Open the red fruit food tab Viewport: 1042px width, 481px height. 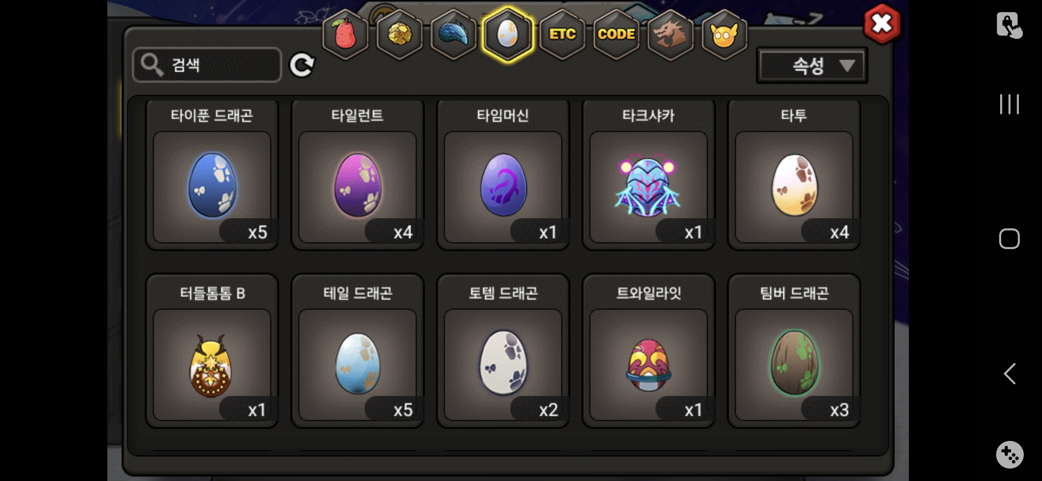tap(345, 34)
